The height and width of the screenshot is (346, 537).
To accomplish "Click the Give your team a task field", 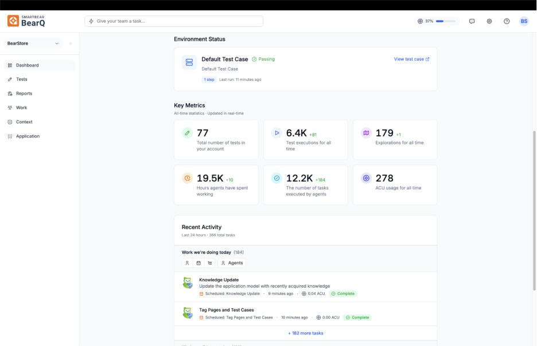I will point(174,21).
